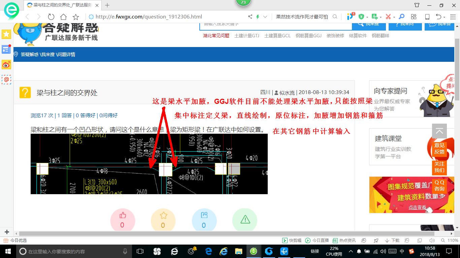
Task: Expand the green shield dropdown arrow
Action: click(x=367, y=17)
